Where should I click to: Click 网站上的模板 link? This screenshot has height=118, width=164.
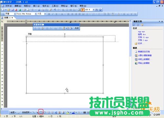pyautogui.click(x=144, y=63)
